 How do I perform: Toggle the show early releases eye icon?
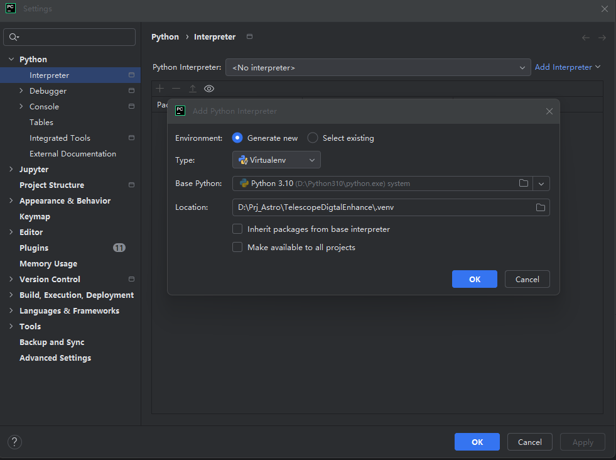(209, 89)
